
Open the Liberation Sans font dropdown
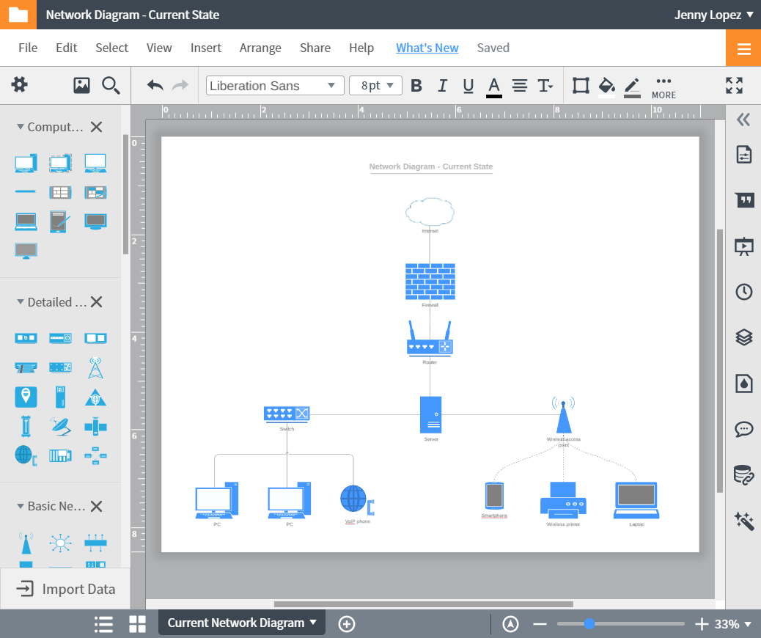coord(274,85)
